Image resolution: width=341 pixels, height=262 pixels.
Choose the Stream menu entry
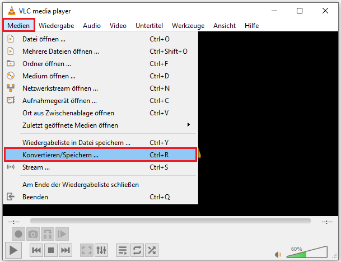(x=100, y=167)
